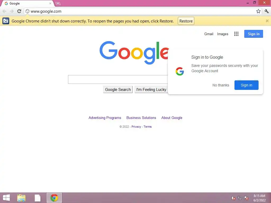Open Chrome's wrench settings menu
Screen dimensions: 271x203
[267, 11]
